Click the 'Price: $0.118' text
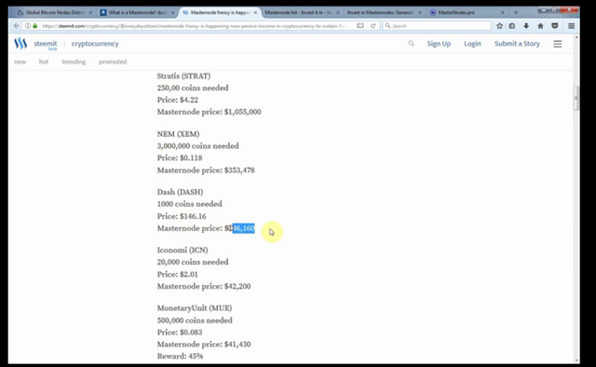This screenshot has width=596, height=367. click(x=180, y=157)
